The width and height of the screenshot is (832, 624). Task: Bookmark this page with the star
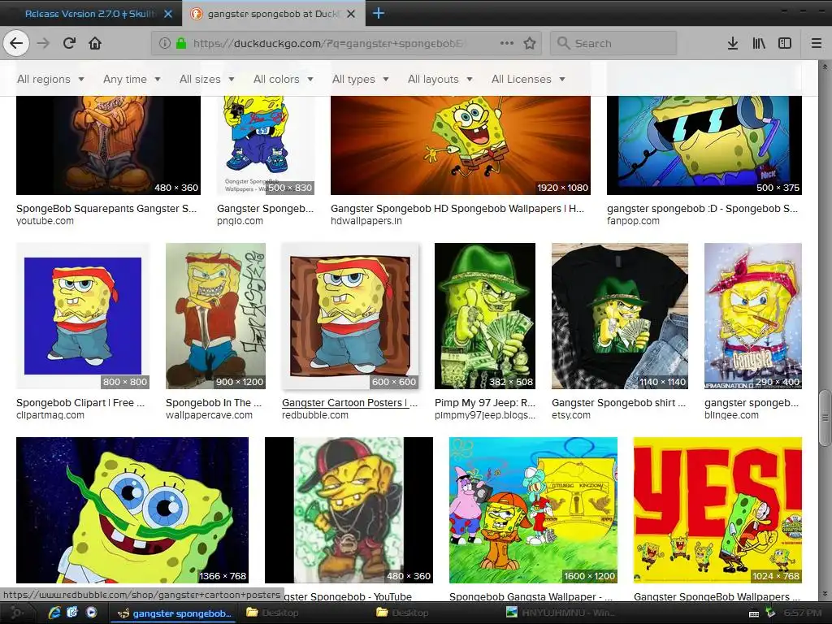click(530, 43)
